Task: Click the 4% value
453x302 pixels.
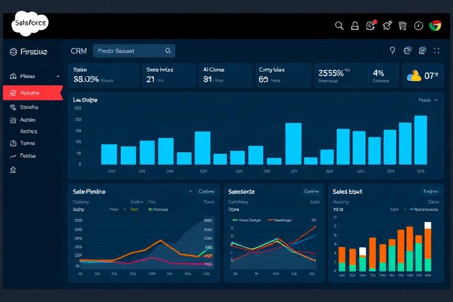Action: click(378, 73)
